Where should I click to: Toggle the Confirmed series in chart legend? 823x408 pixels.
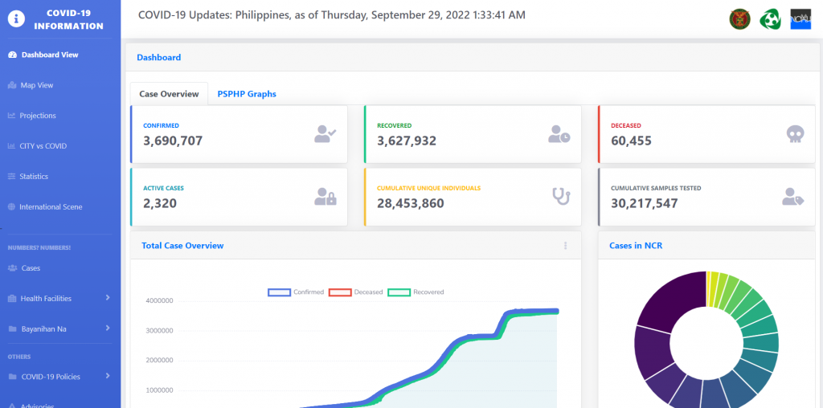pyautogui.click(x=296, y=292)
